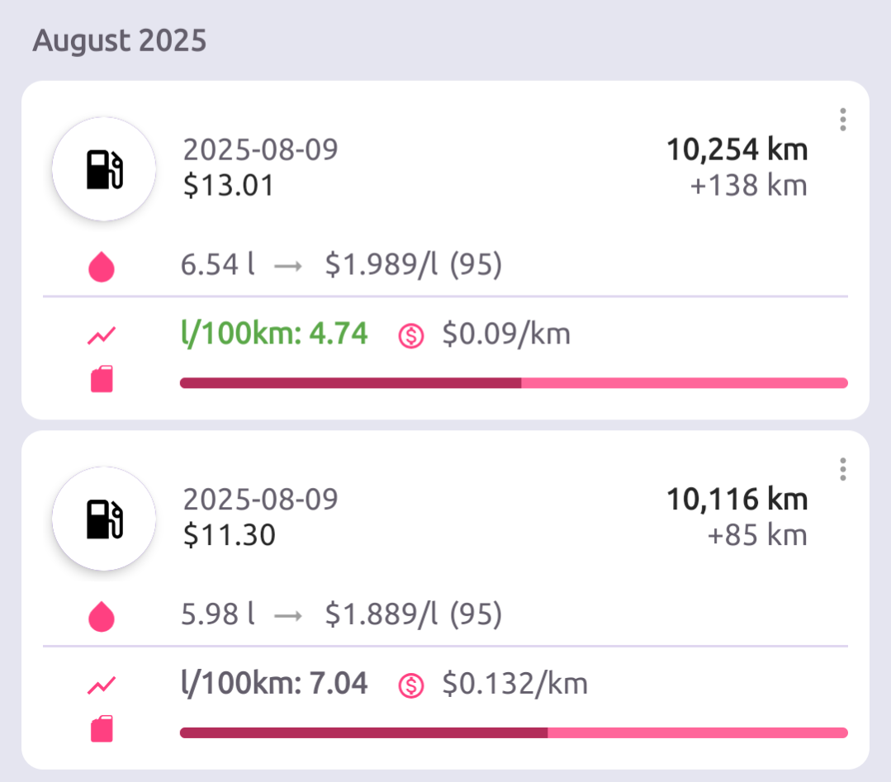Open the entry showing odometer 10,116 km
This screenshot has height=782, width=891.
[446, 600]
